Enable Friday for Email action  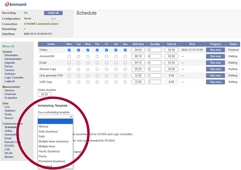coord(106,63)
